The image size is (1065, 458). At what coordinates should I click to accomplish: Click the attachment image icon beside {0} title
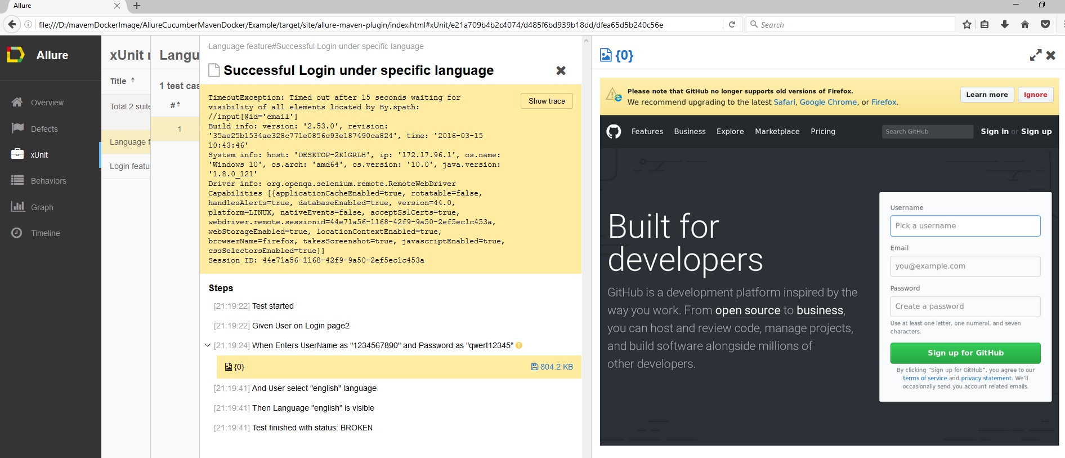click(606, 55)
